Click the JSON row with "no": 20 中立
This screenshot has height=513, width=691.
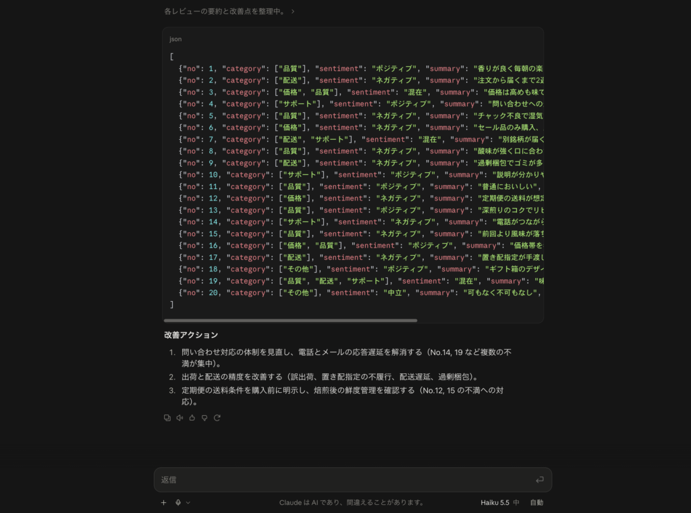360,293
